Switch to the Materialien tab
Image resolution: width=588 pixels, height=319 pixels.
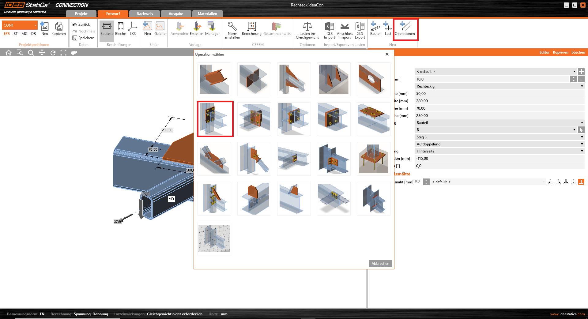207,14
